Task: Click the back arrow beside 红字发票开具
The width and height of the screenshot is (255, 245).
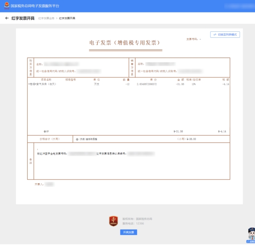Action: (7, 18)
